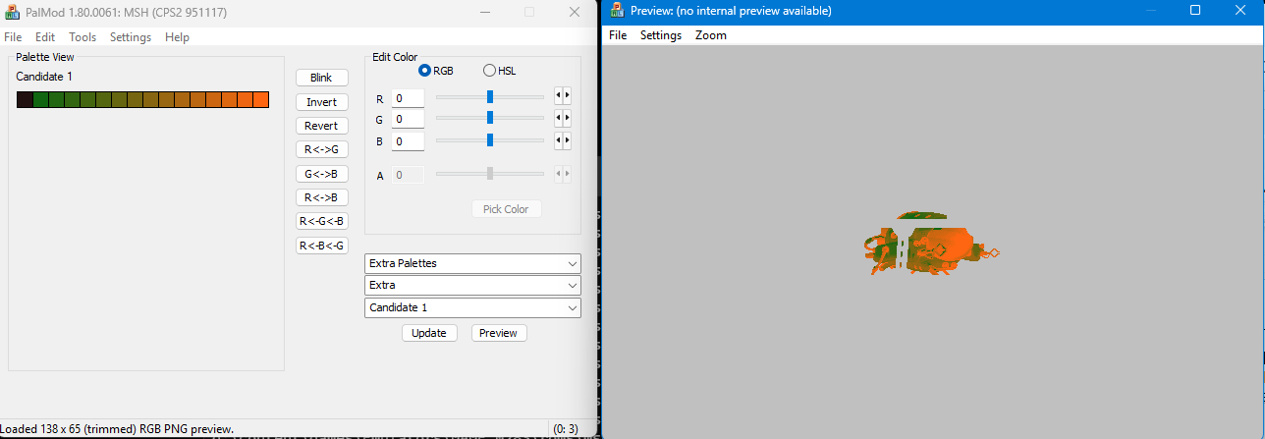Click the PalMod app icon in title bar
This screenshot has height=439, width=1265.
13,12
